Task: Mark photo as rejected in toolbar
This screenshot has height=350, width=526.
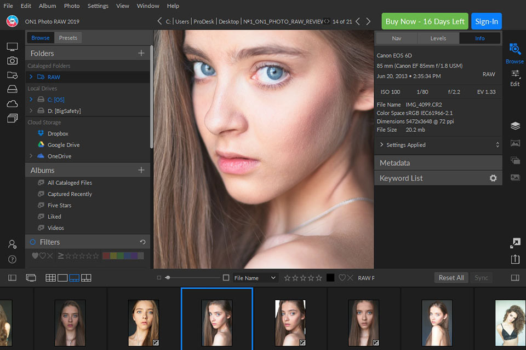Action: click(x=350, y=278)
